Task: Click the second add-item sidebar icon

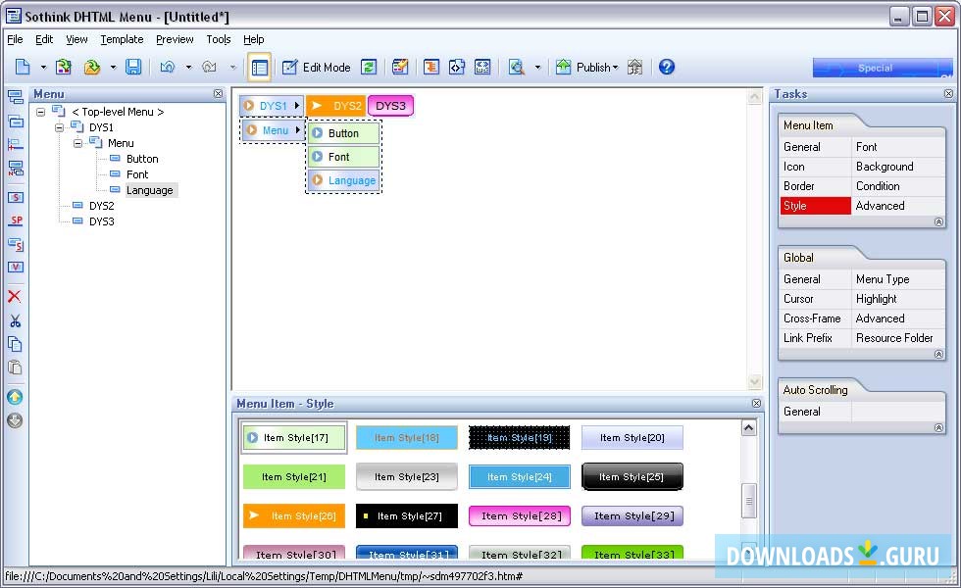Action: (16, 121)
